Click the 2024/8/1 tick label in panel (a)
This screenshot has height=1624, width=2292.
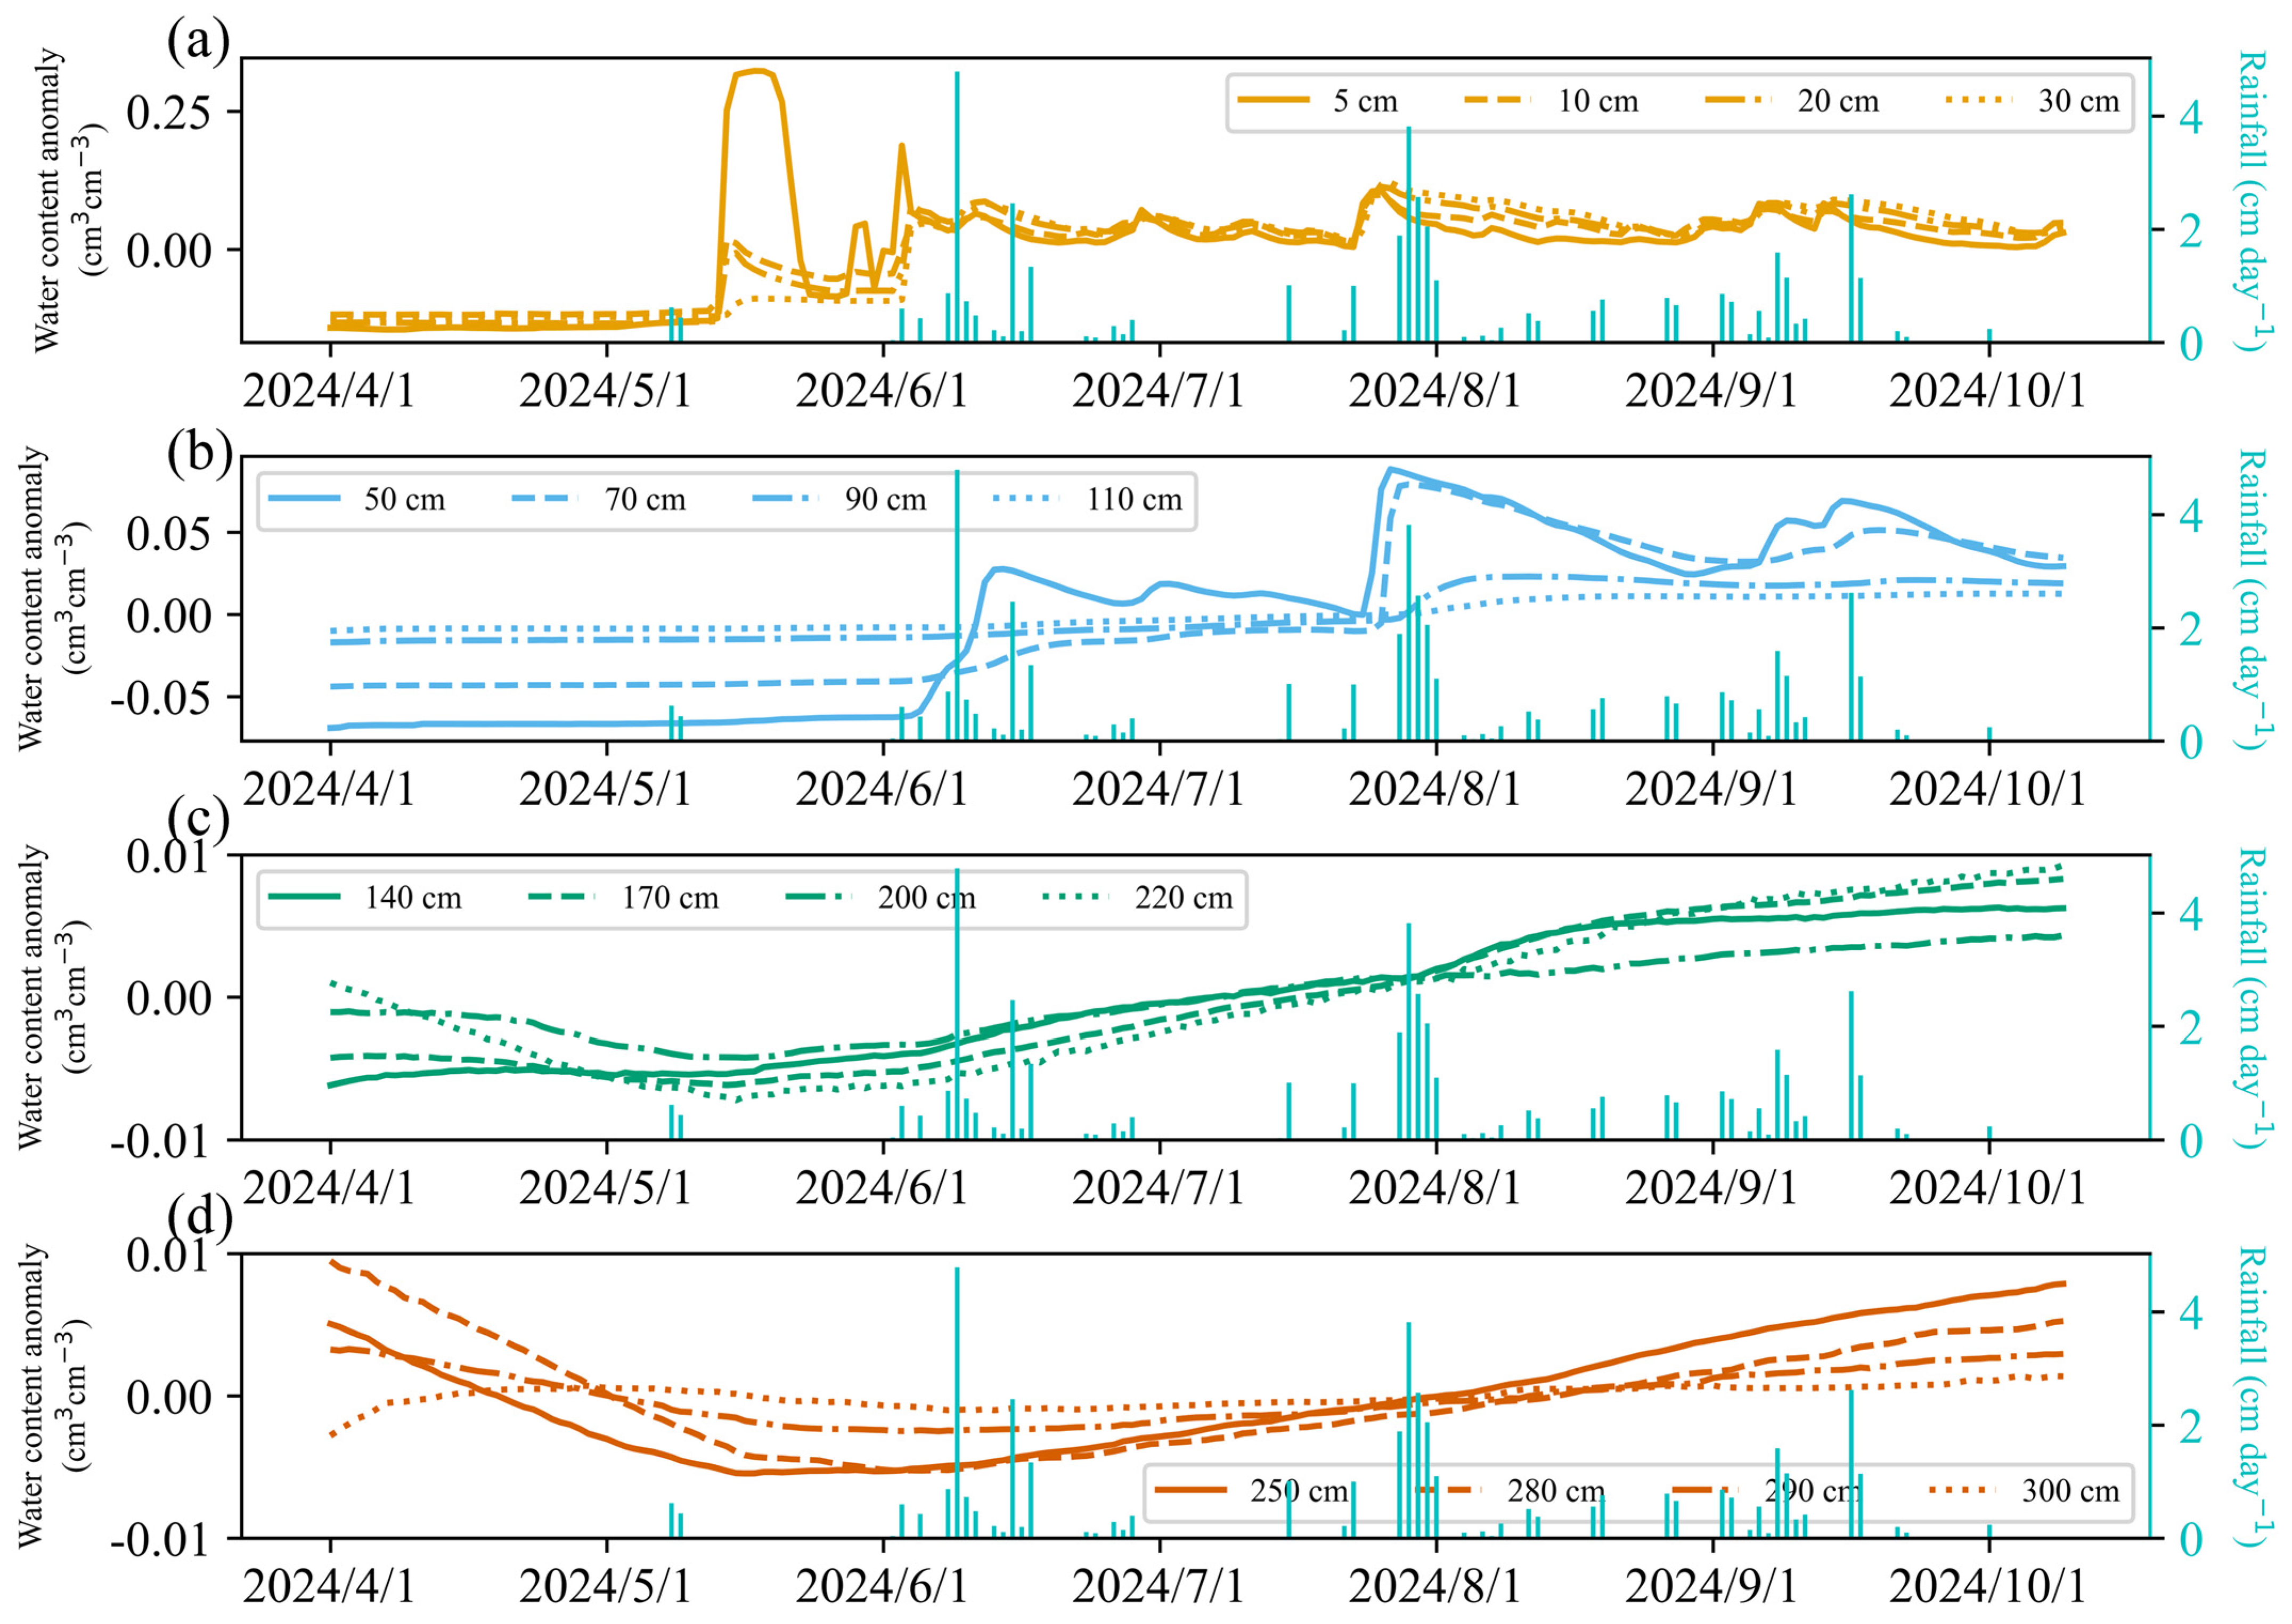tap(1434, 391)
